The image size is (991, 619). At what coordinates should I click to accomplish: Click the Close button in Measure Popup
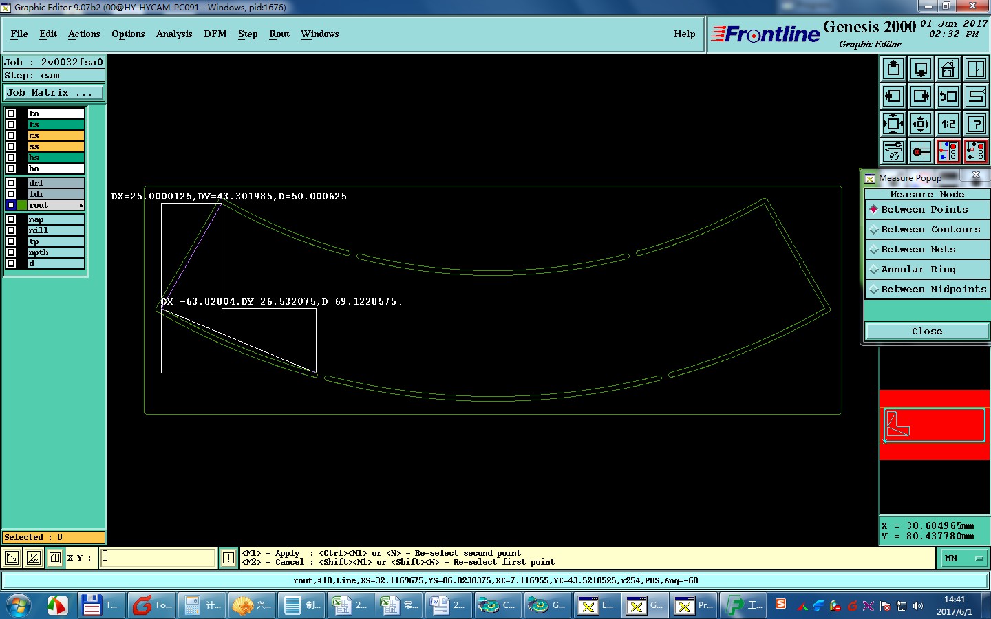(927, 332)
